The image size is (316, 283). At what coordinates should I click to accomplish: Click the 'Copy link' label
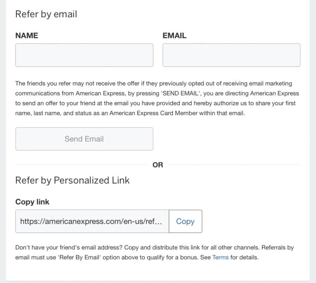[x=32, y=202]
